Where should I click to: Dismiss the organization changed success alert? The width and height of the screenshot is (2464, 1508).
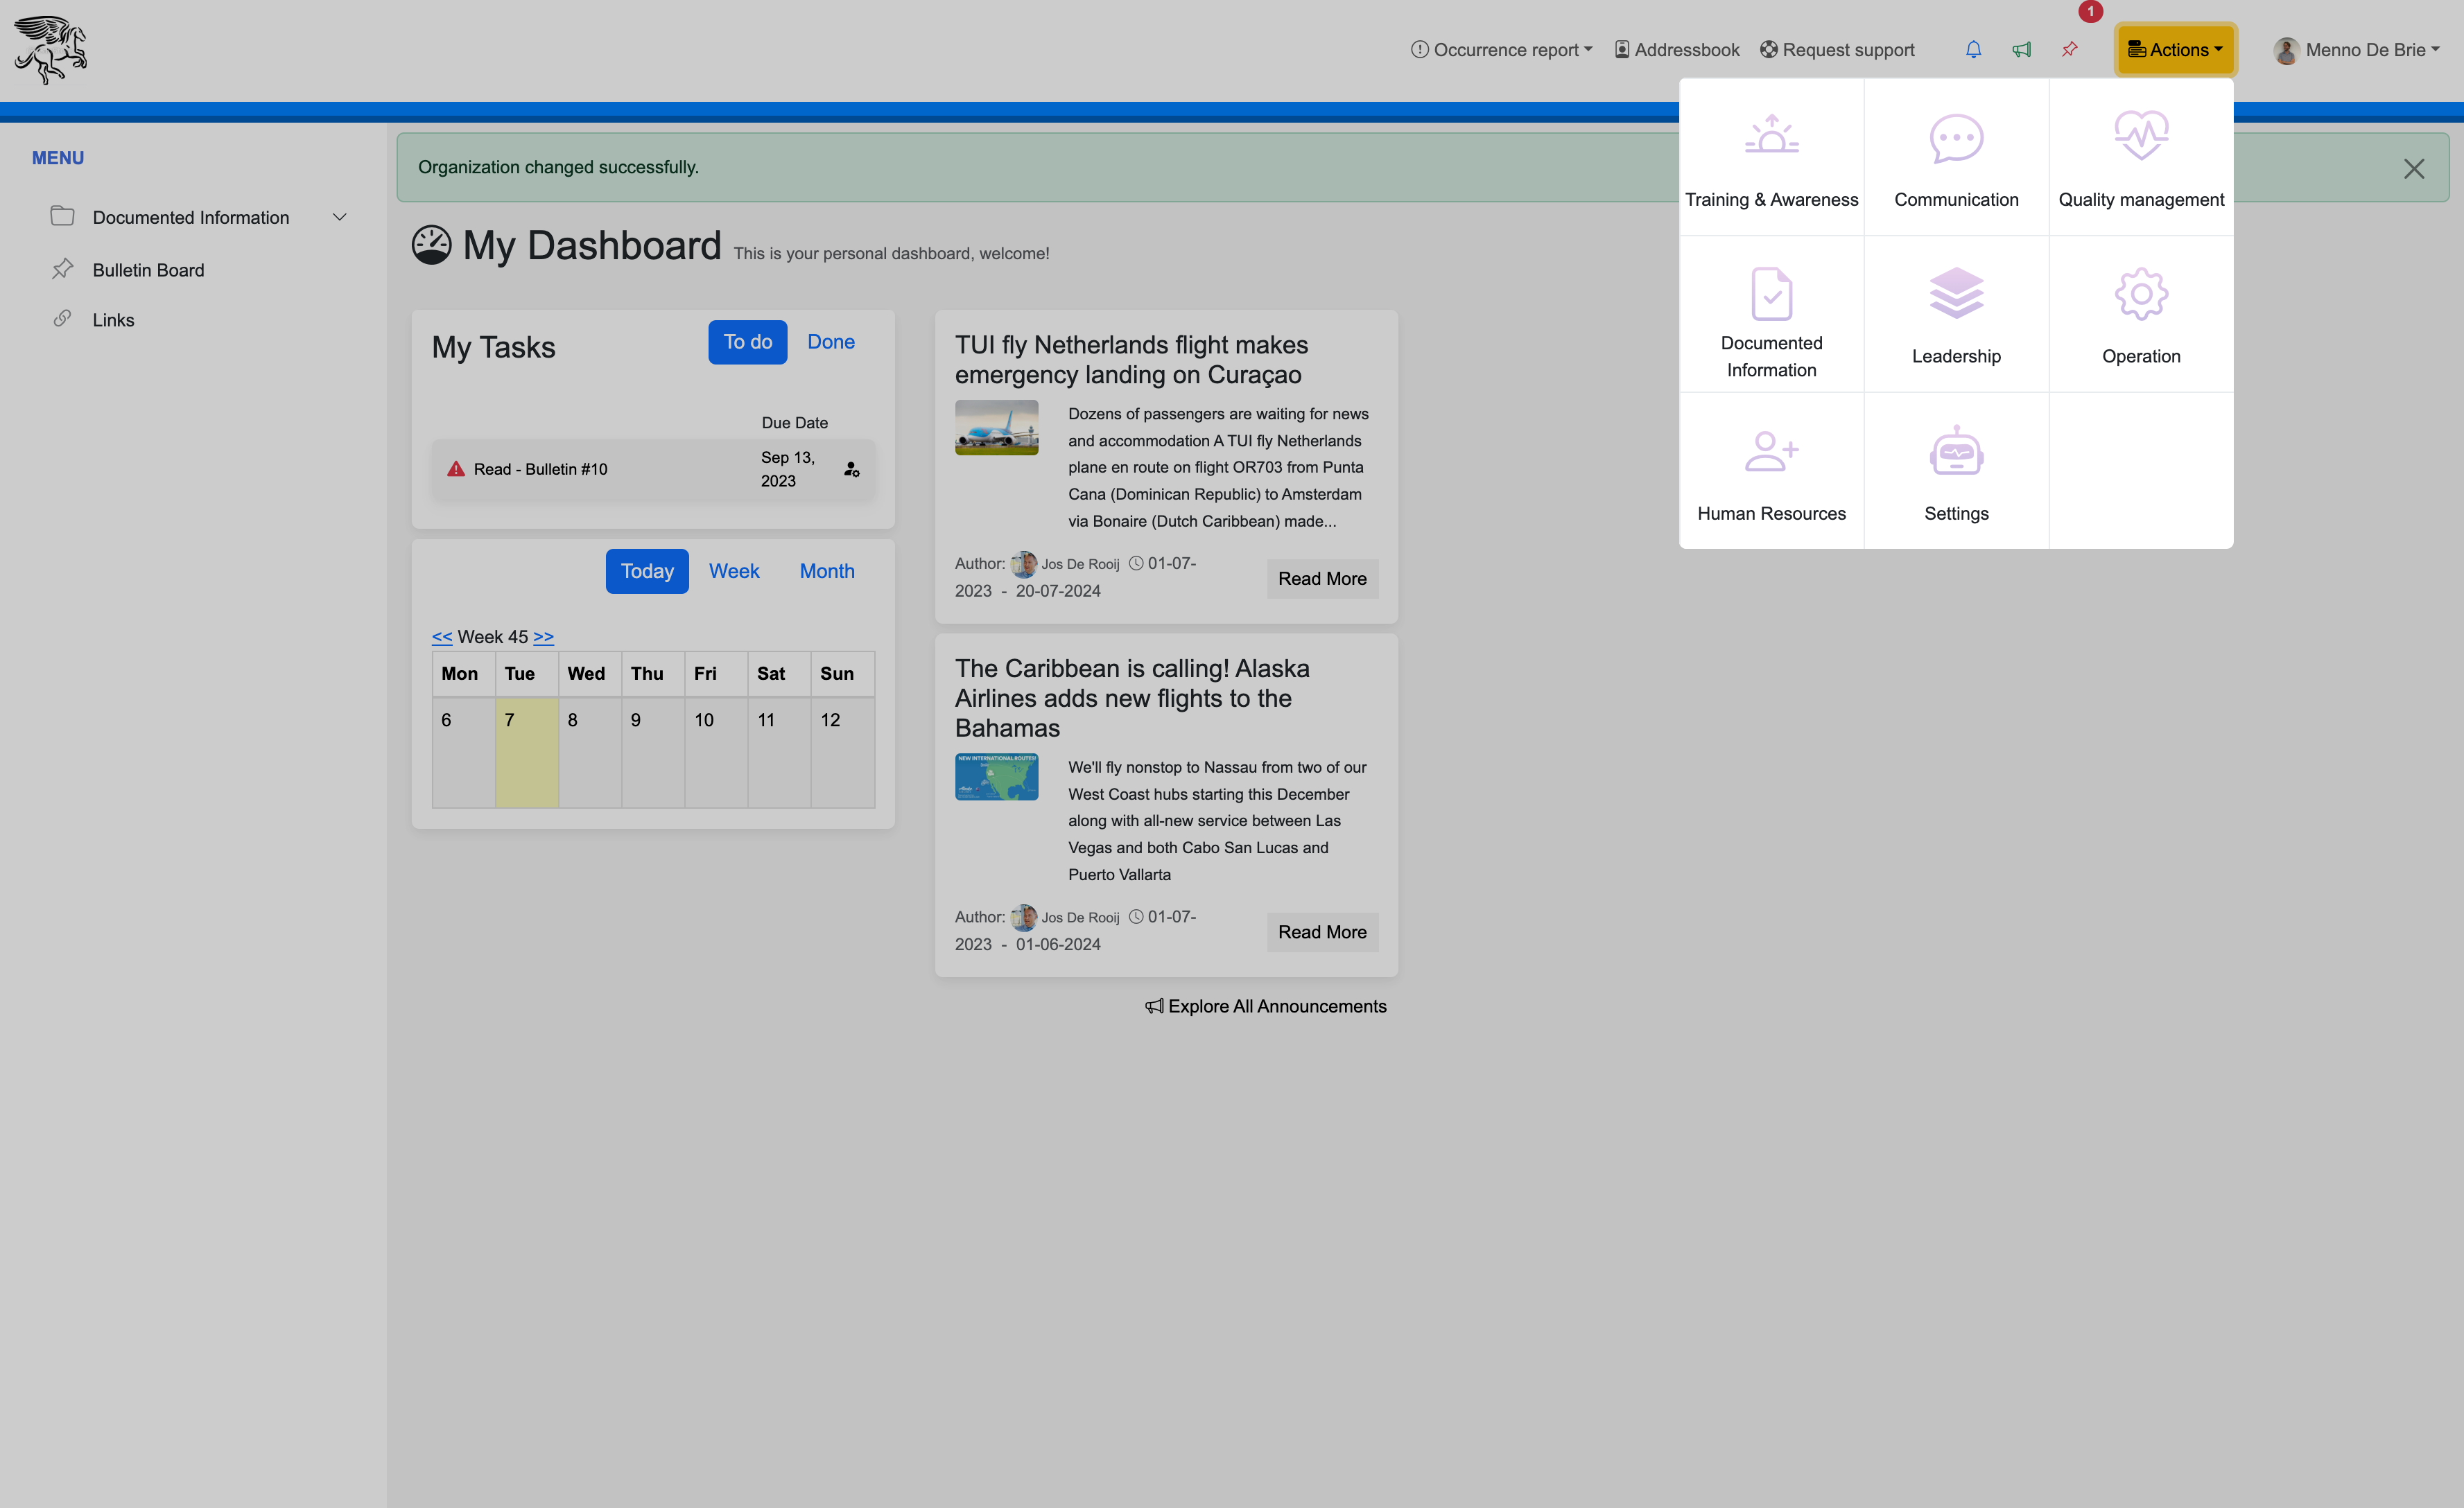pyautogui.click(x=2413, y=169)
